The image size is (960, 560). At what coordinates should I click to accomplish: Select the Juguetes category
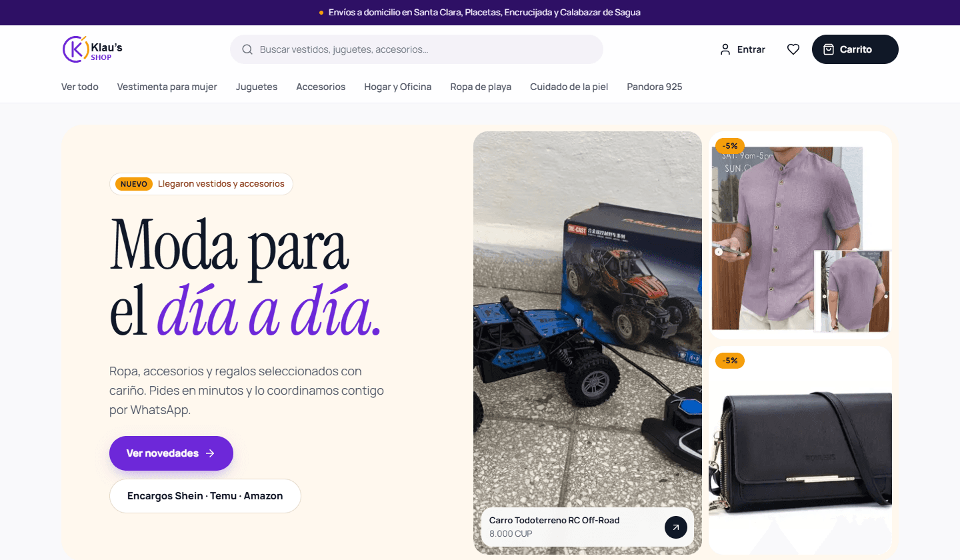coord(257,87)
